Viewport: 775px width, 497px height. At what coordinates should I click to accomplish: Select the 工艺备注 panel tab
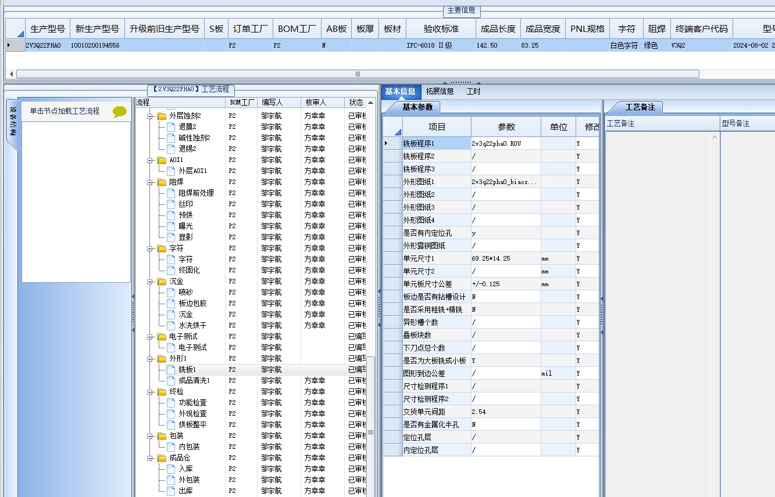640,107
